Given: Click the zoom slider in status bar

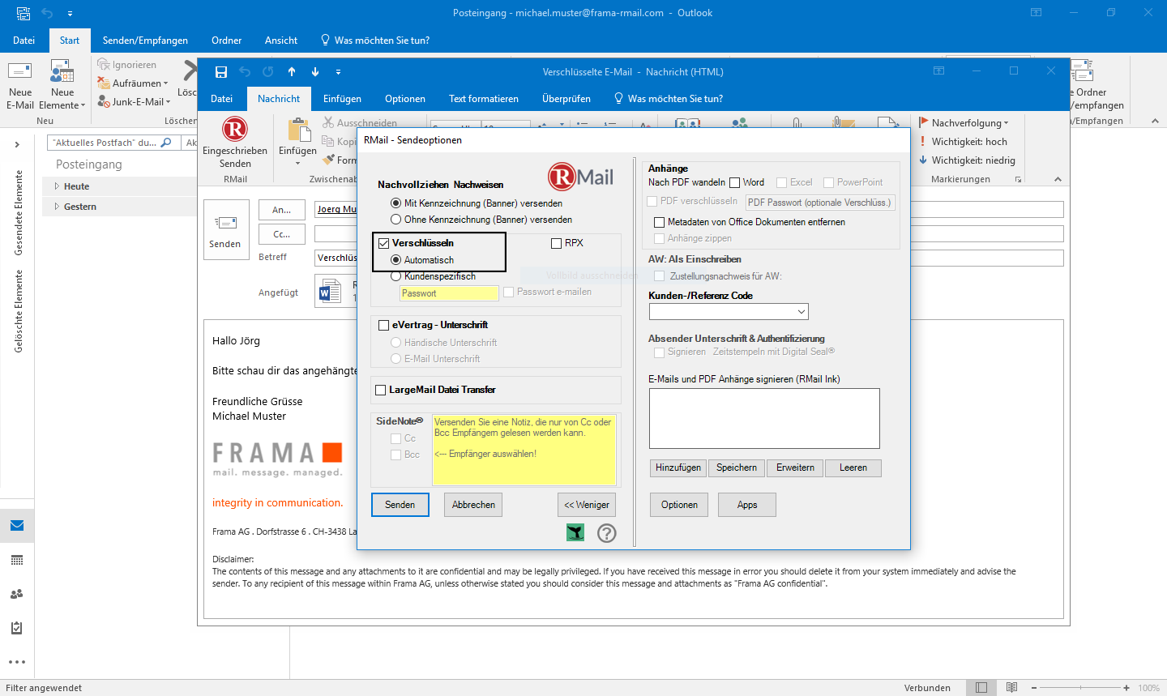Looking at the screenshot, I should tap(1079, 687).
